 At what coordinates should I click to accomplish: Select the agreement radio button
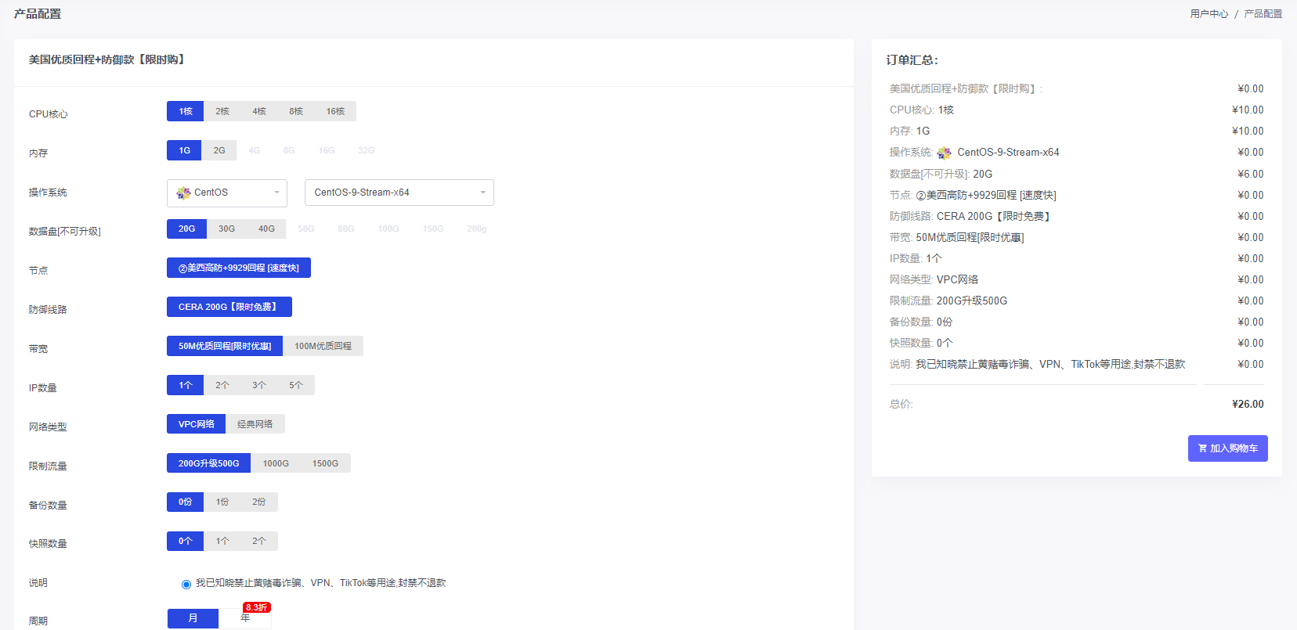tap(186, 584)
